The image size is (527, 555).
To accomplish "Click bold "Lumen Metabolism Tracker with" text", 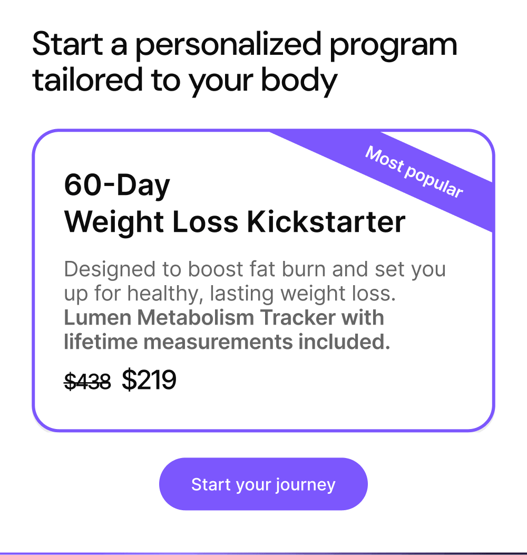I will pos(224,318).
